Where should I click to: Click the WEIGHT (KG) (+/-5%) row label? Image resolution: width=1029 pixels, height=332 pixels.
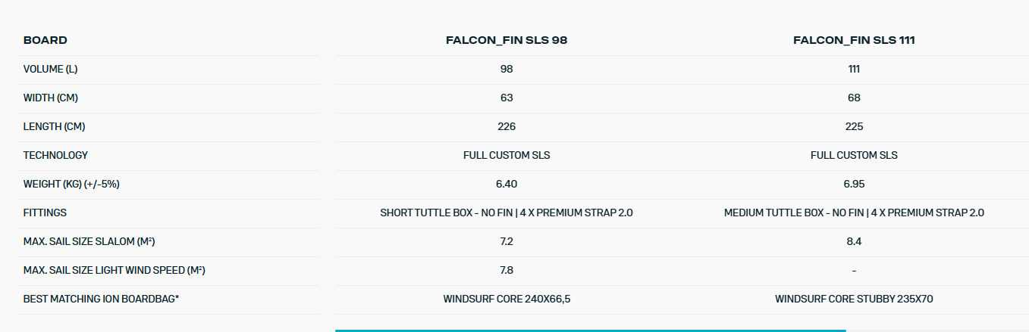pyautogui.click(x=71, y=185)
